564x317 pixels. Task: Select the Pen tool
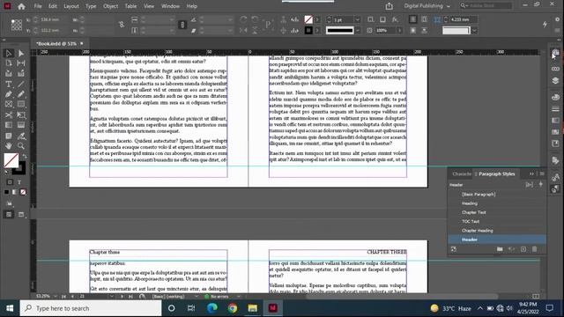pyautogui.click(x=9, y=94)
